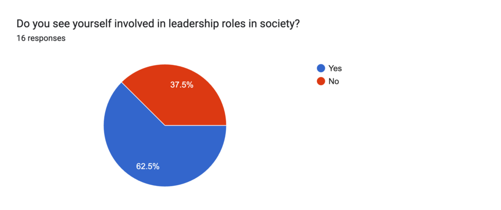Click the horizontal white divider between slices
This screenshot has width=501, height=210.
click(196, 125)
